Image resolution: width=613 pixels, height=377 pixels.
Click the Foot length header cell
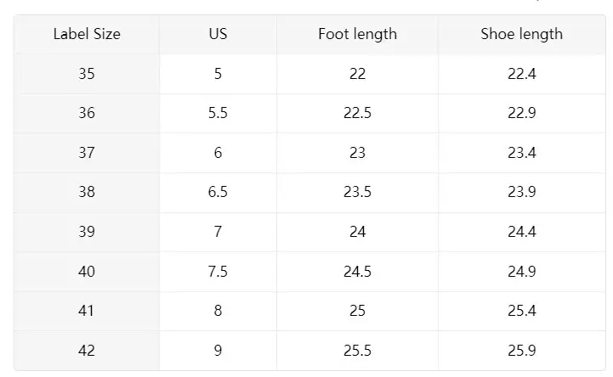tap(357, 34)
